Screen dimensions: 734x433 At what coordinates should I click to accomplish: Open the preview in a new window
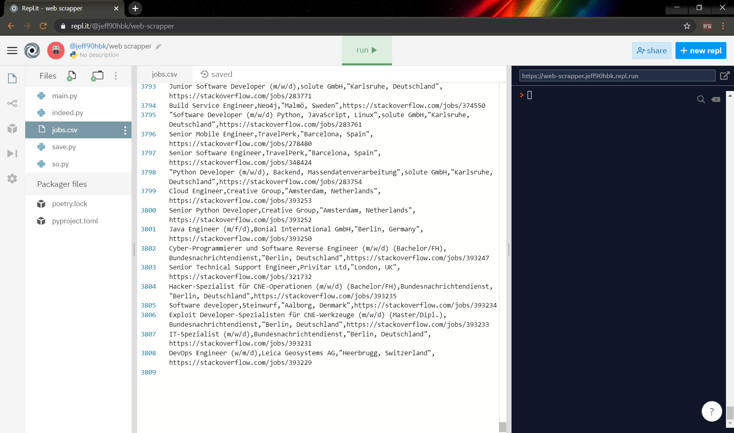(x=725, y=76)
